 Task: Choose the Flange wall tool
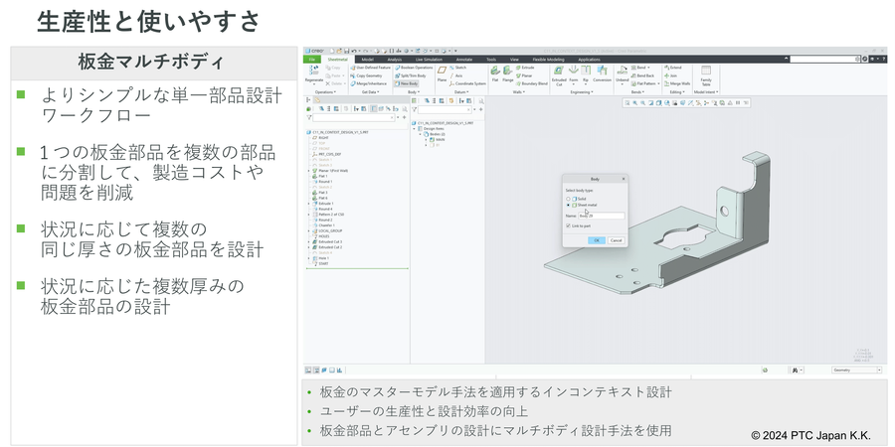pos(509,74)
